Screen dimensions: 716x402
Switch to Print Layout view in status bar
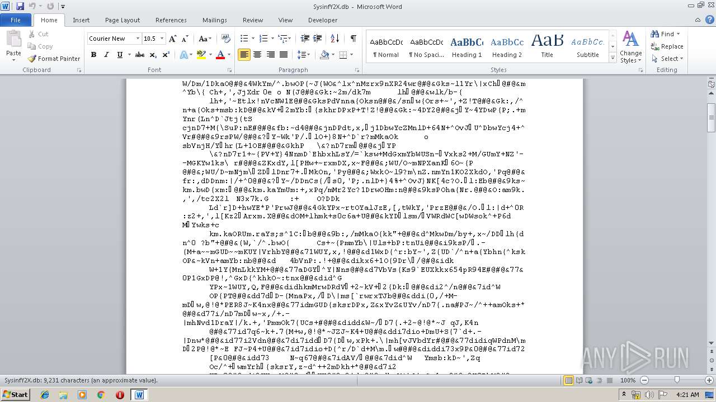point(569,380)
